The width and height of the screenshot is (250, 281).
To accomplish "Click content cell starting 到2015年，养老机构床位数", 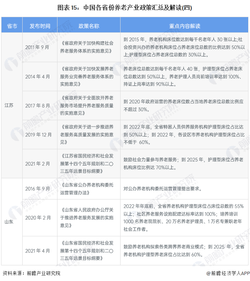I will click(x=184, y=47).
